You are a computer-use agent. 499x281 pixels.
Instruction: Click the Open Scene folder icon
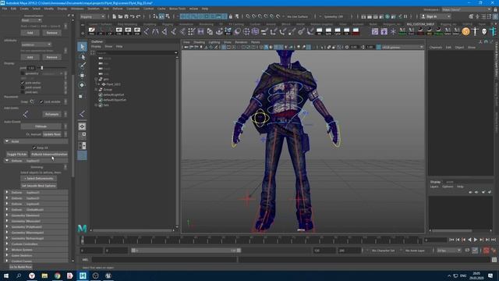tap(120, 16)
